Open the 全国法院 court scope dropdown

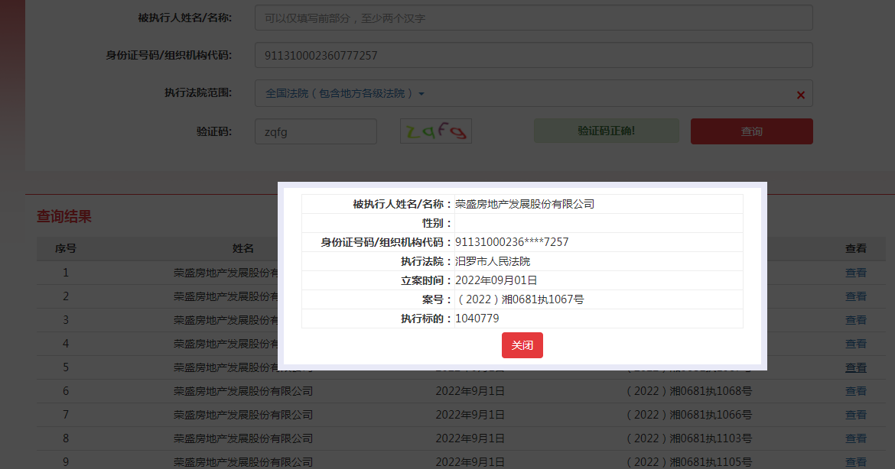tap(345, 93)
